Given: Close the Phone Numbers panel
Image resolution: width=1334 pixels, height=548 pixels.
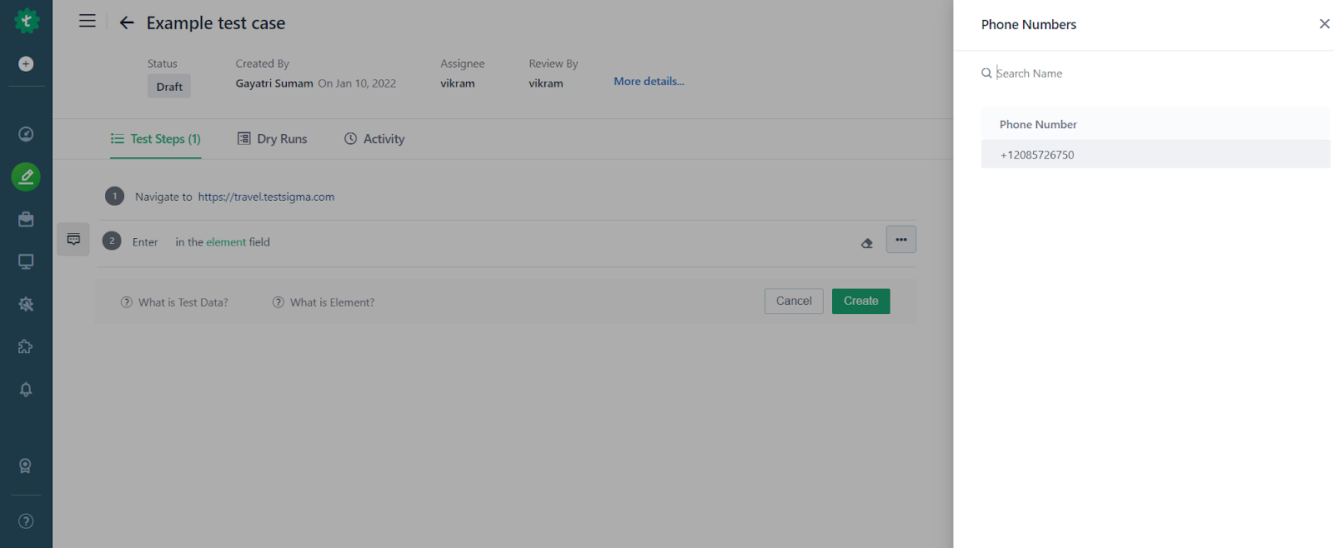Looking at the screenshot, I should point(1324,24).
